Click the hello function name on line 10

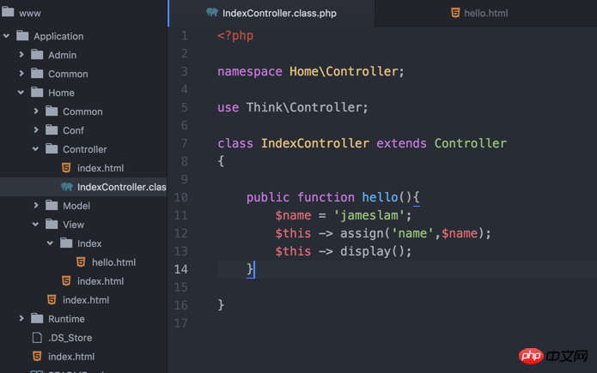[x=380, y=197]
